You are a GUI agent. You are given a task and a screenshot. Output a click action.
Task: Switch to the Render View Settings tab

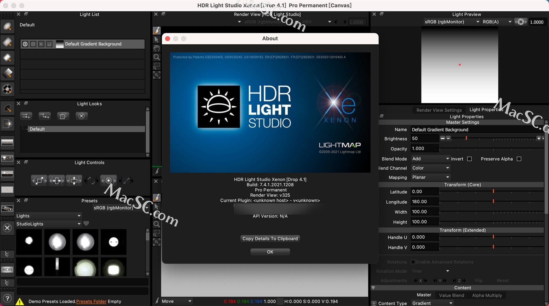click(x=439, y=110)
